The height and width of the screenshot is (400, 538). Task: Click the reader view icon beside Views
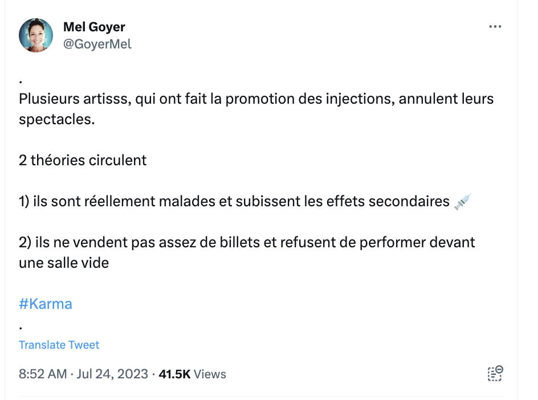(495, 374)
